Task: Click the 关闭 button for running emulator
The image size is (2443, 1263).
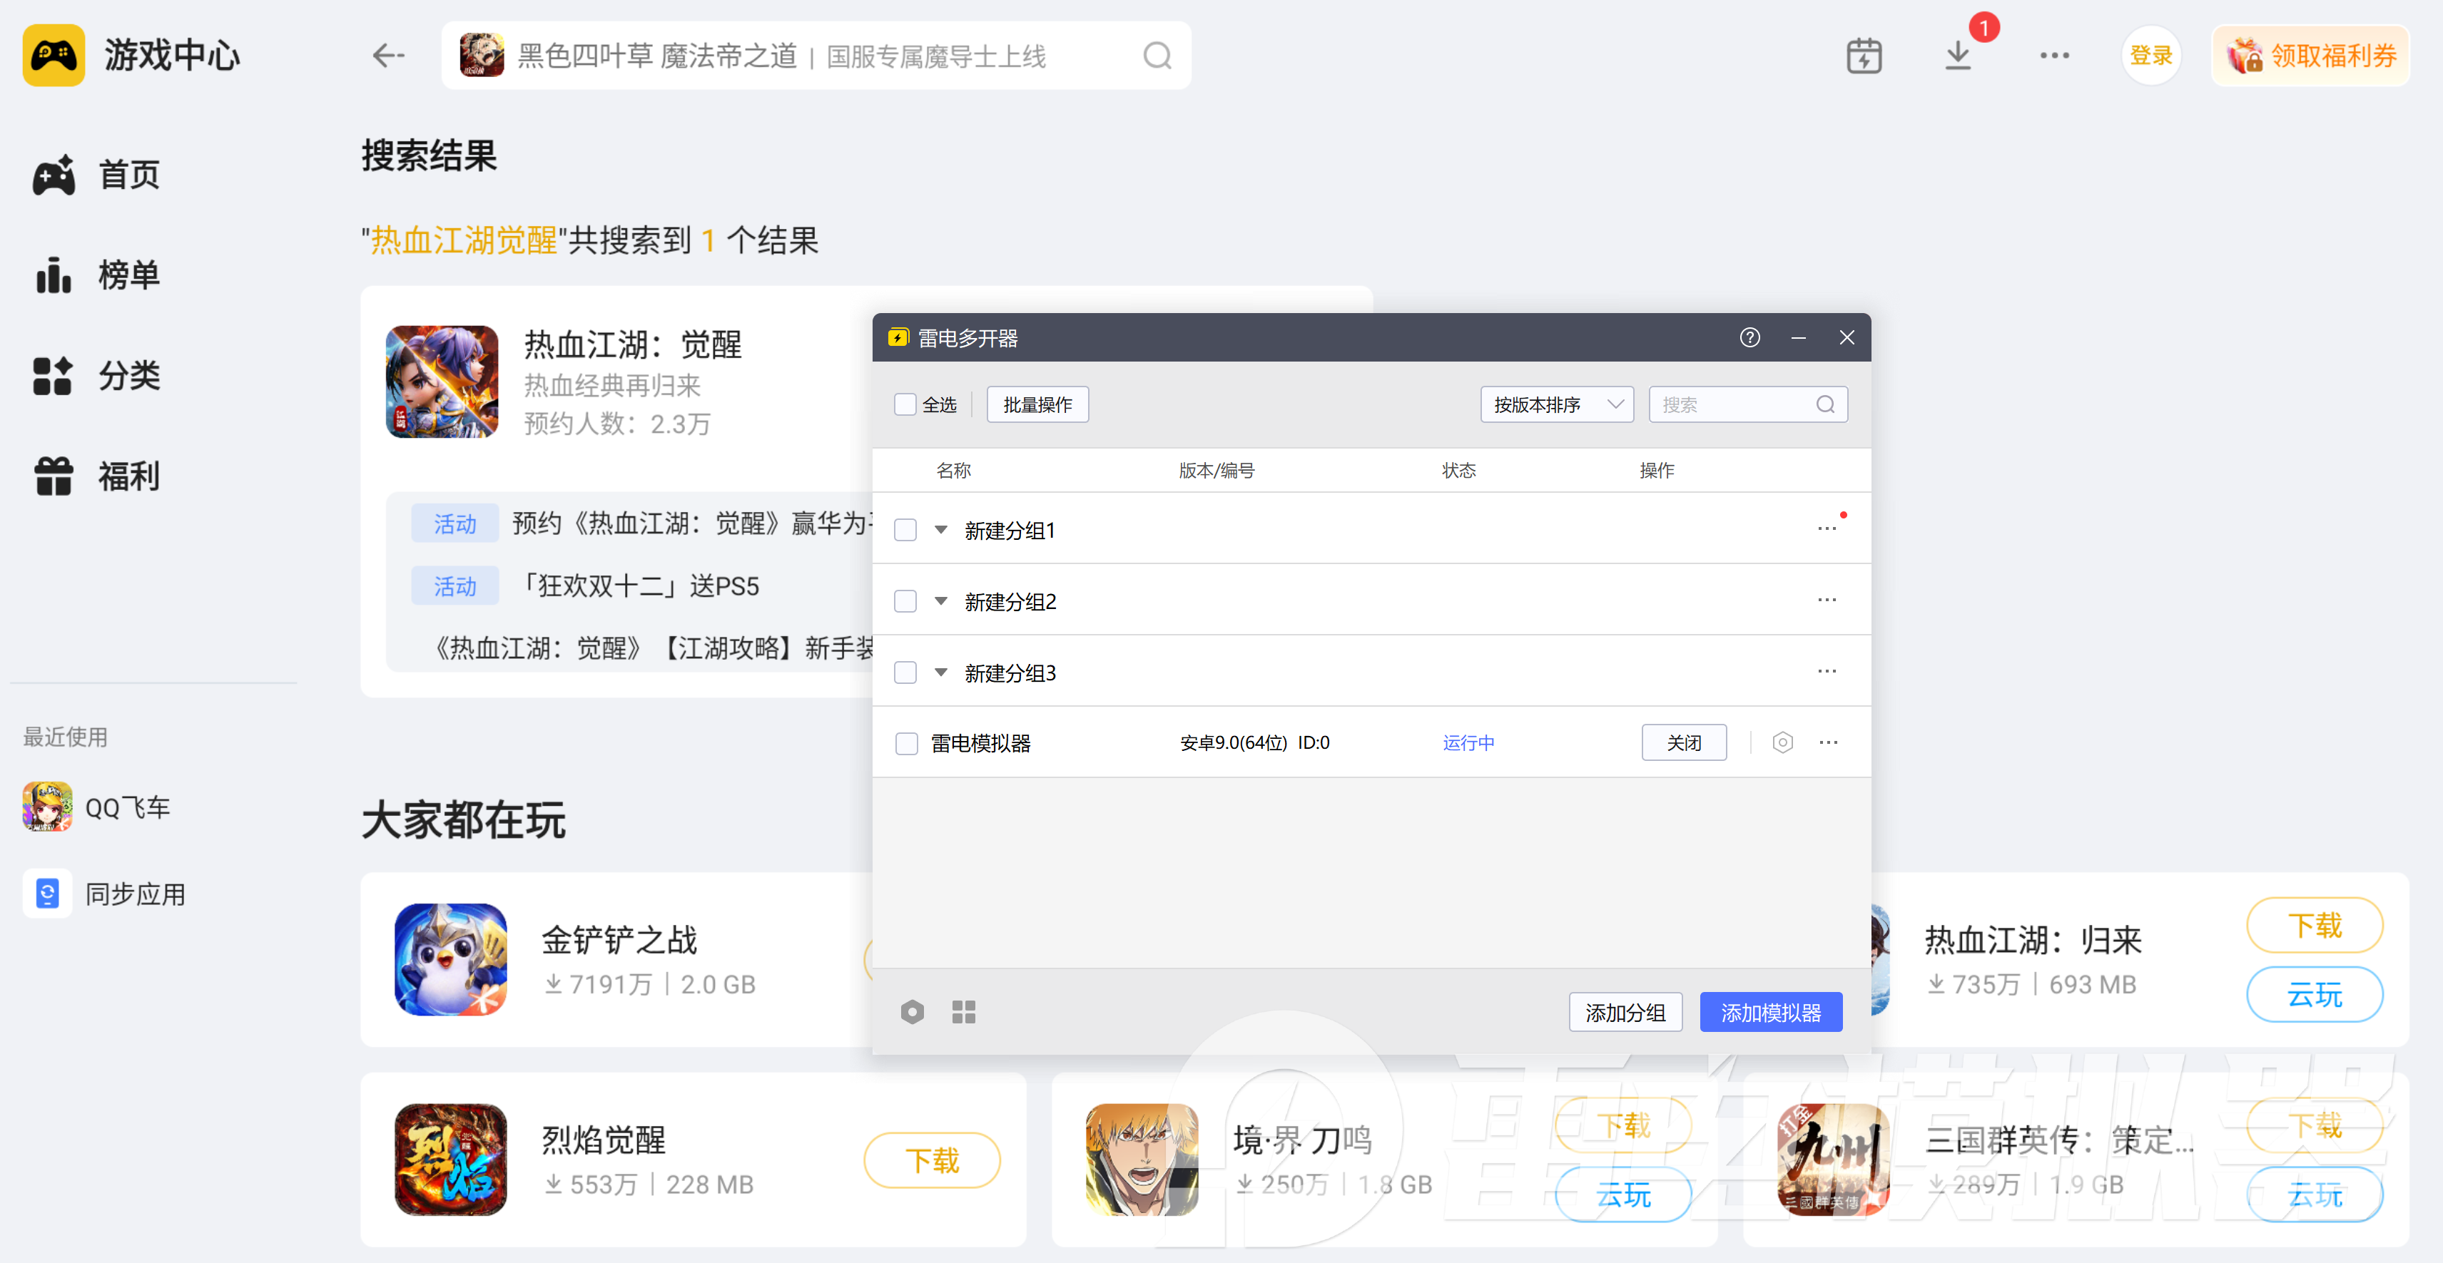Action: click(x=1683, y=742)
